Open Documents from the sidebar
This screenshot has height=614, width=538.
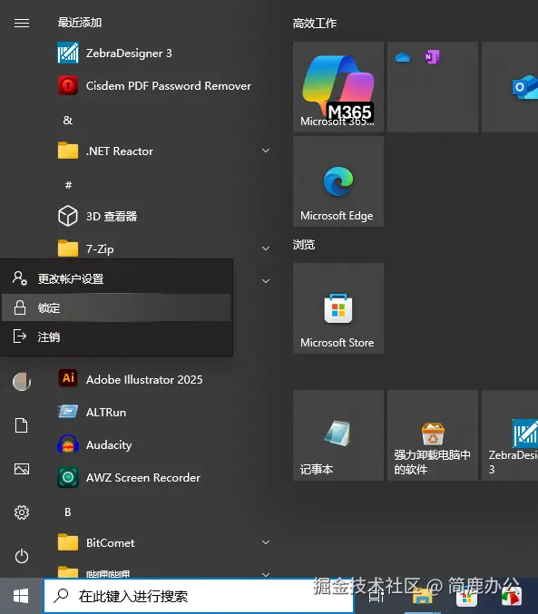tap(22, 425)
